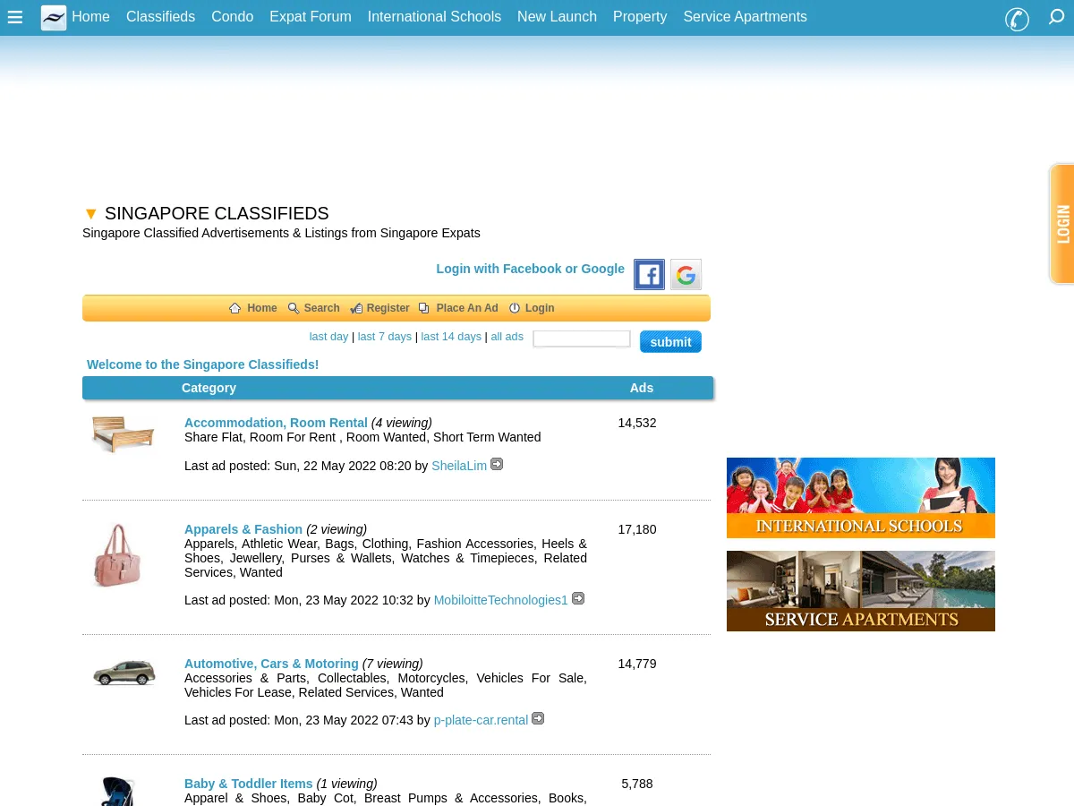Open the hamburger menu icon
1074x806 pixels.
(15, 16)
